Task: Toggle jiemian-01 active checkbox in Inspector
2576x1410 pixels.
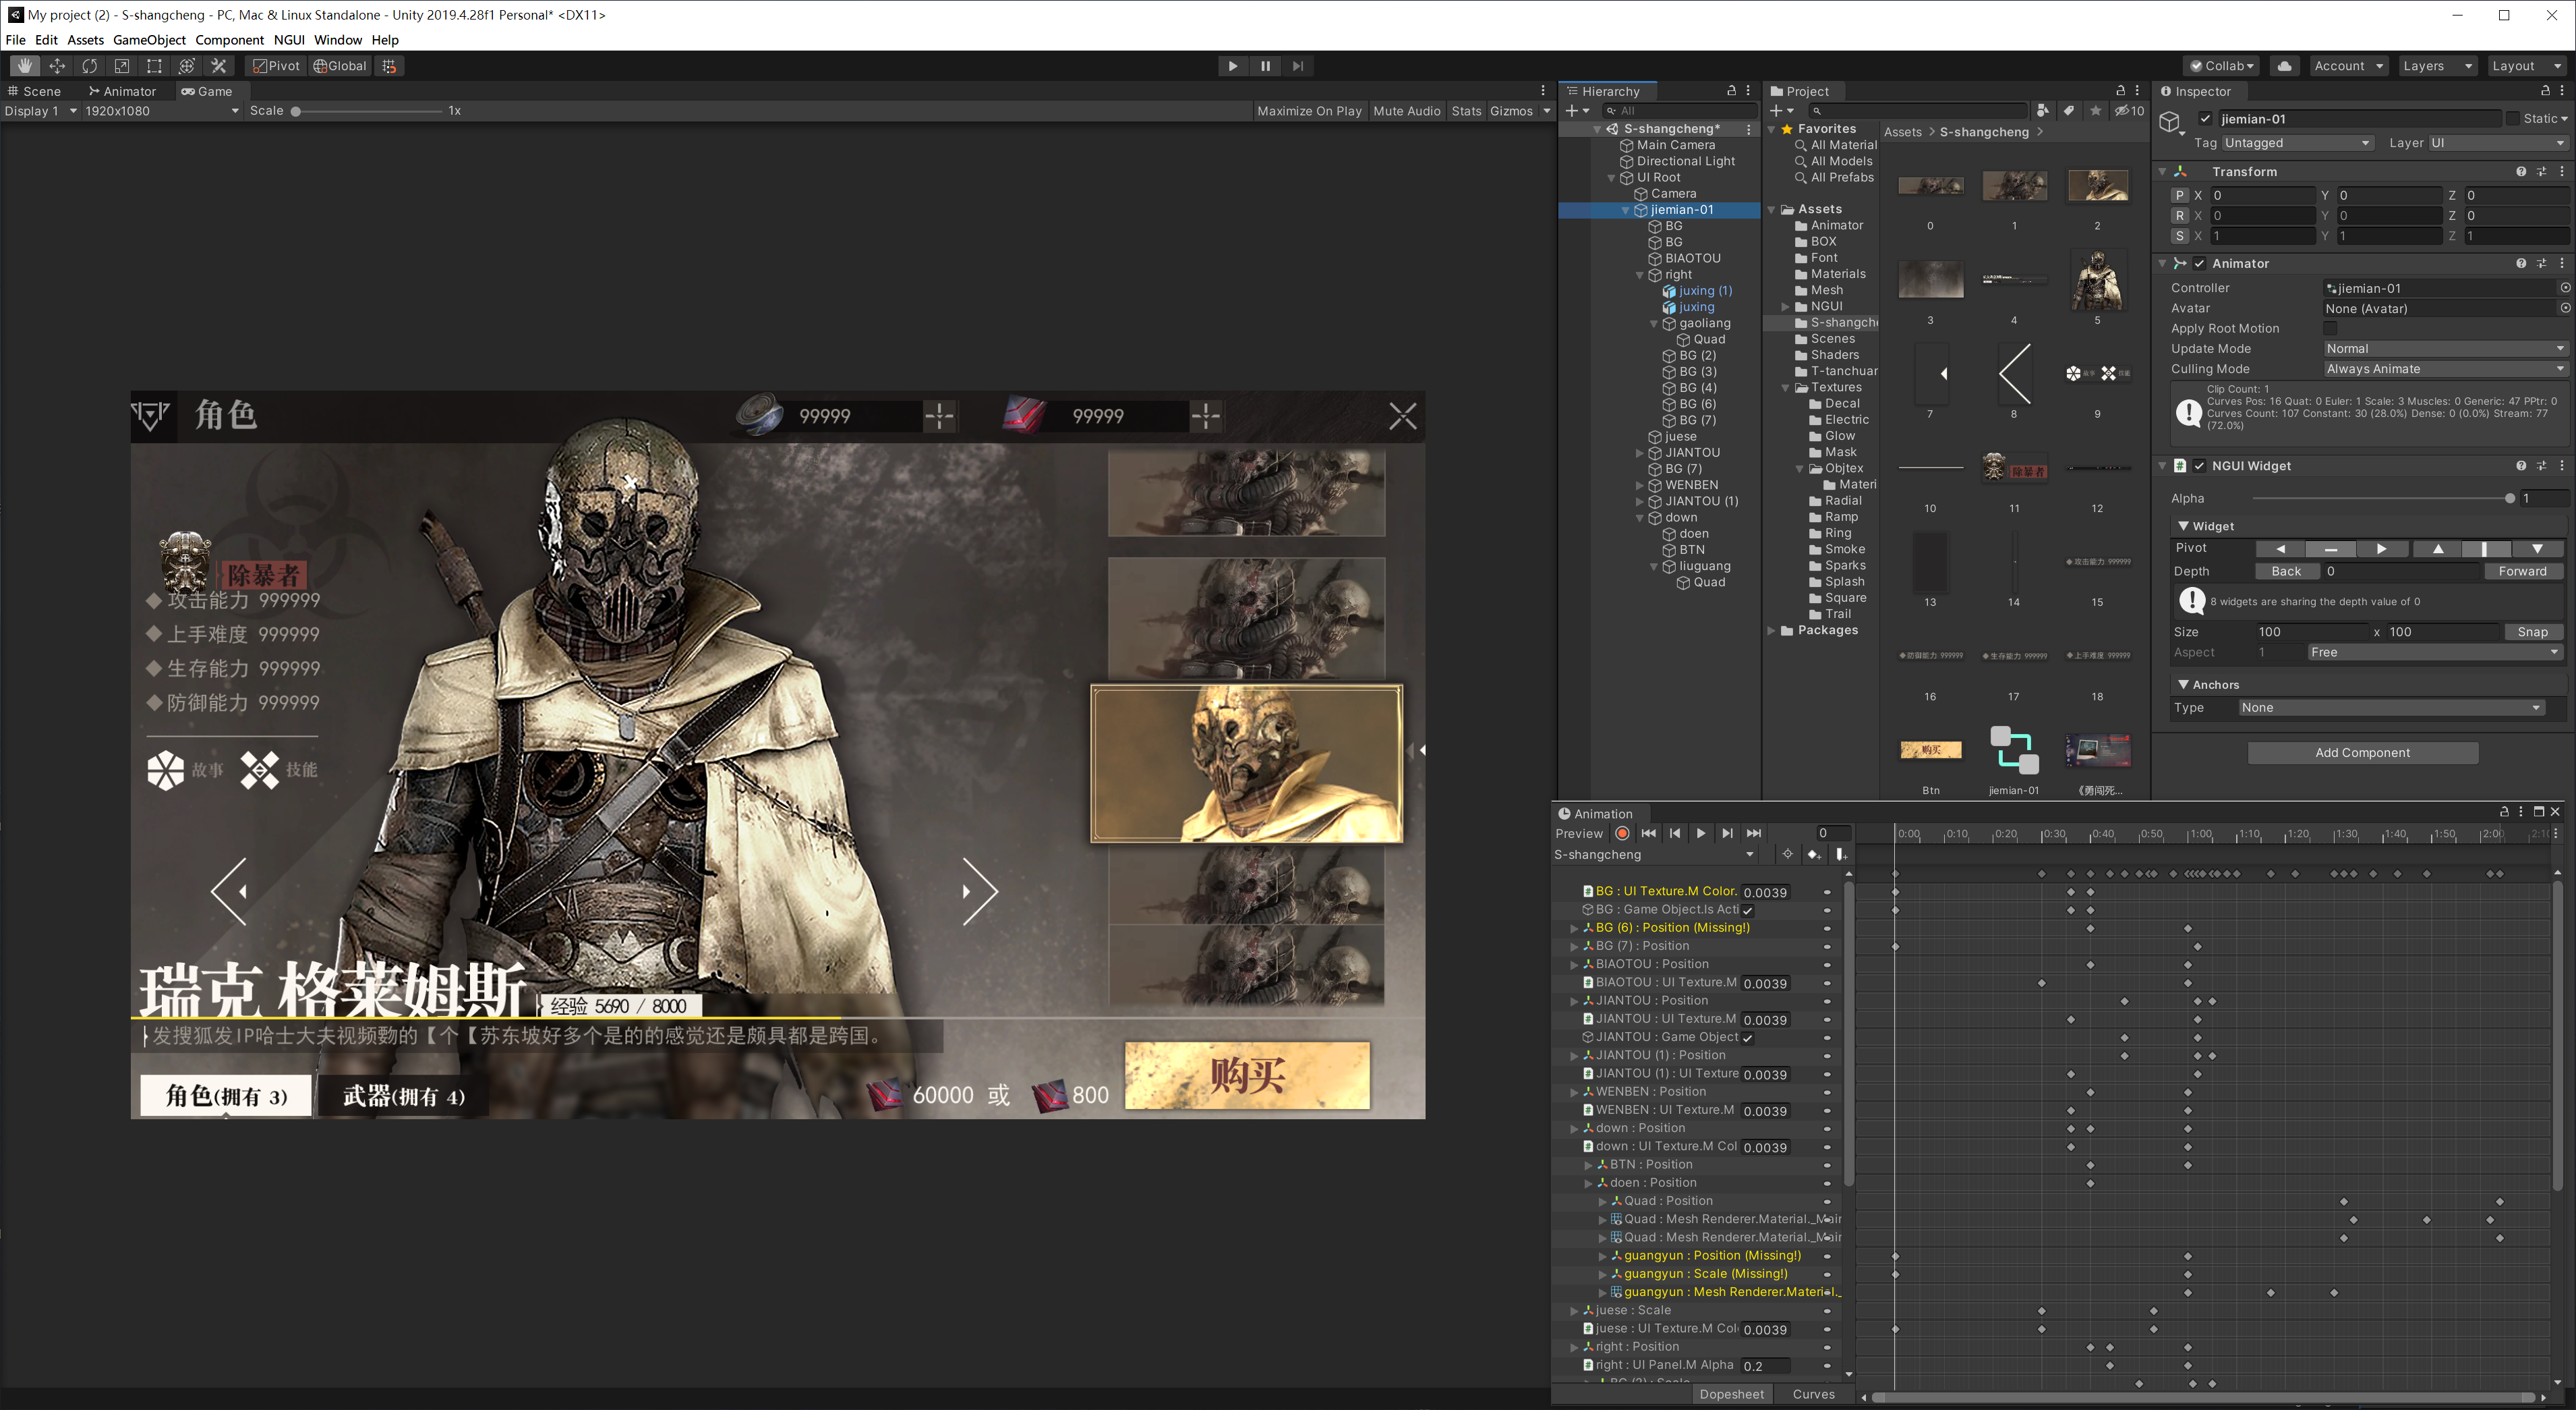Action: point(2205,119)
